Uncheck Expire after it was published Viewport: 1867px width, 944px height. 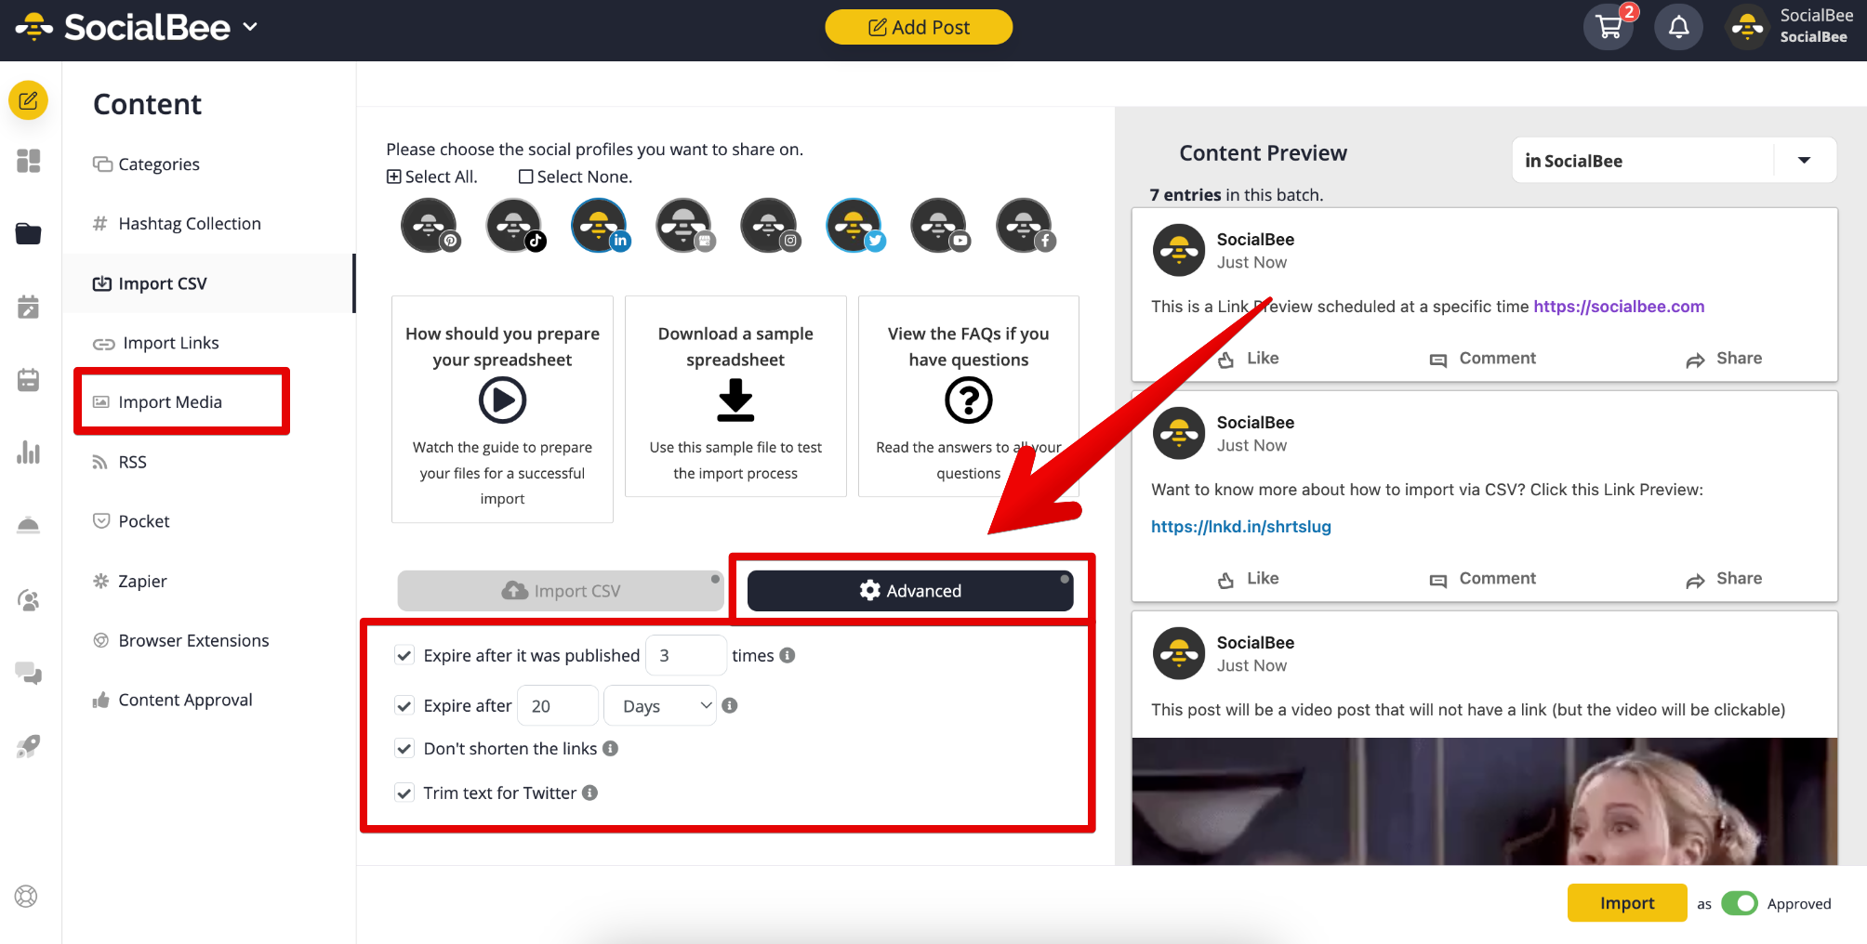pyautogui.click(x=404, y=656)
